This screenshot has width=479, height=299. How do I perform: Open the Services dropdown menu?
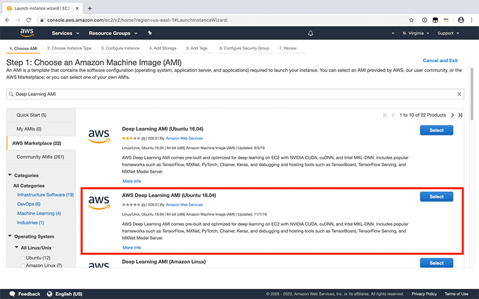(x=65, y=33)
